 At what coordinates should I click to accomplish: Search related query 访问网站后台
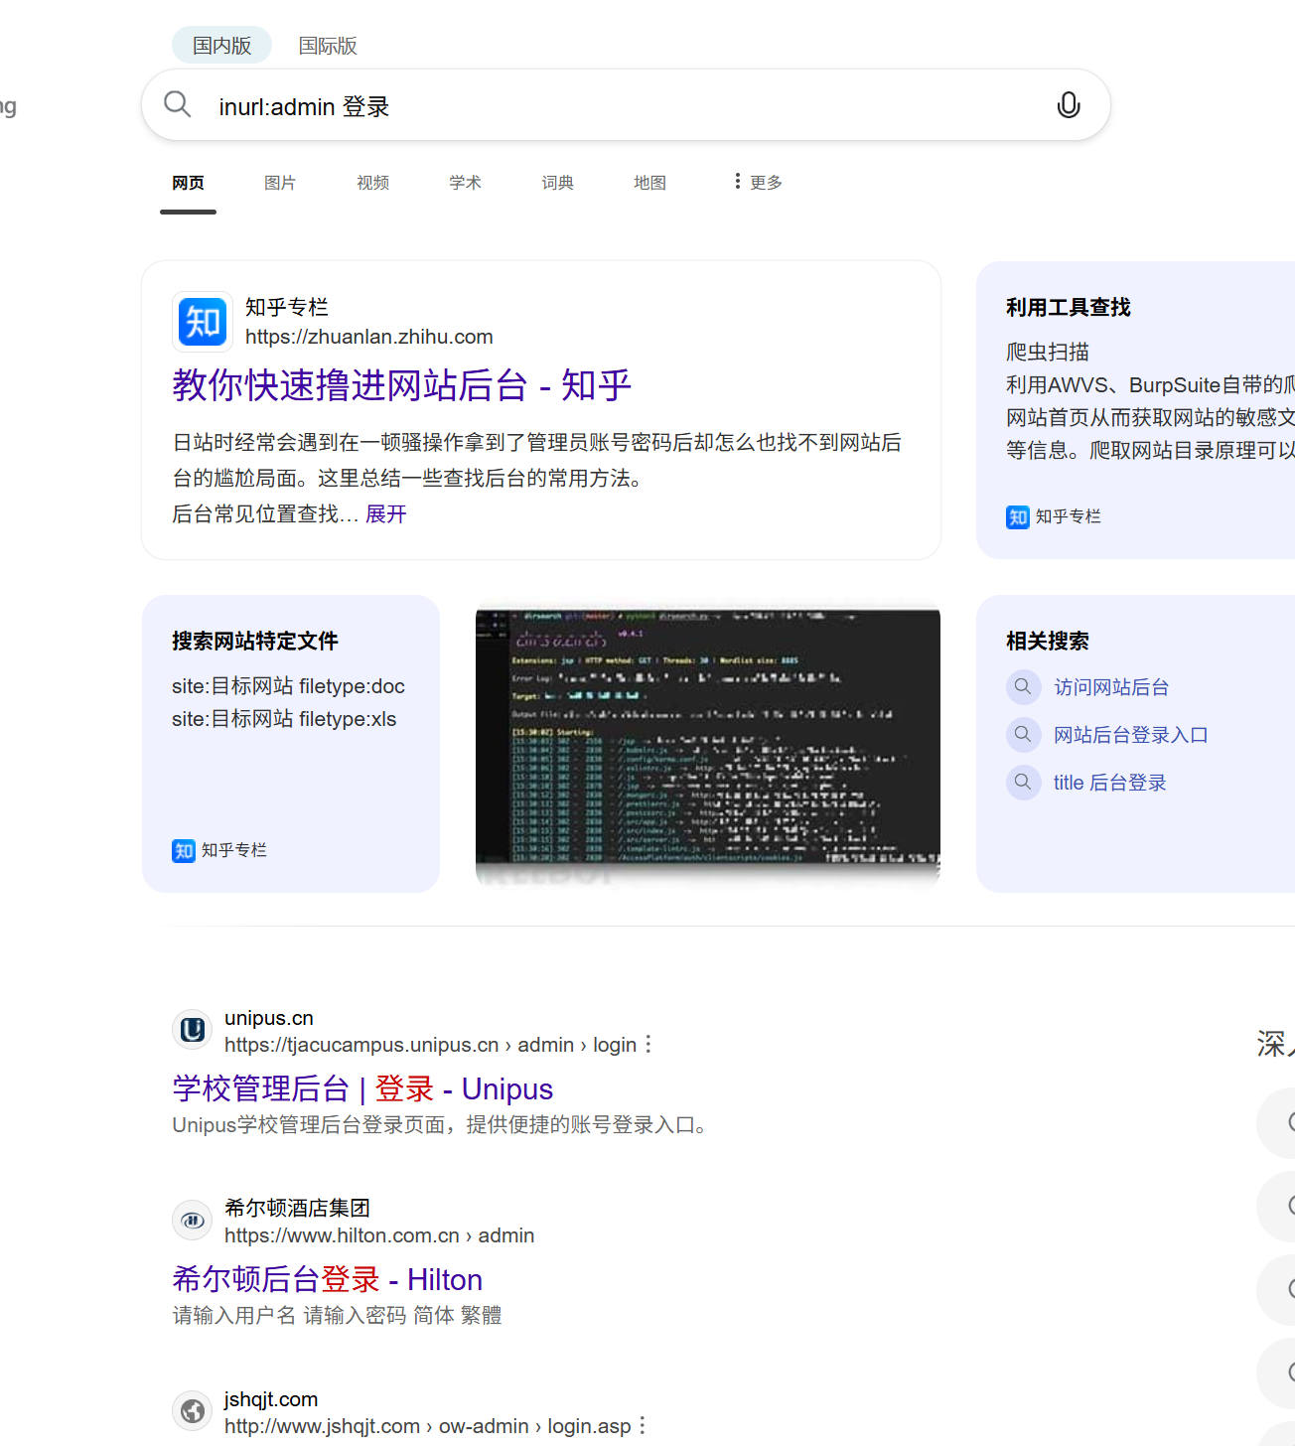pos(1111,687)
